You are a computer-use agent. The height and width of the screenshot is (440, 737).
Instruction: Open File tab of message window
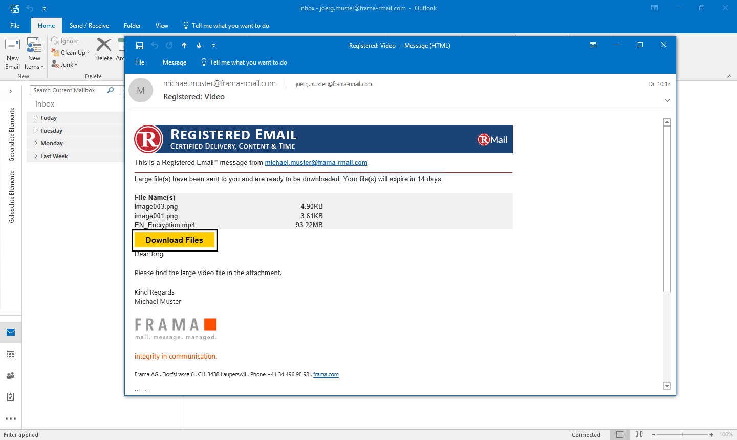pyautogui.click(x=140, y=62)
